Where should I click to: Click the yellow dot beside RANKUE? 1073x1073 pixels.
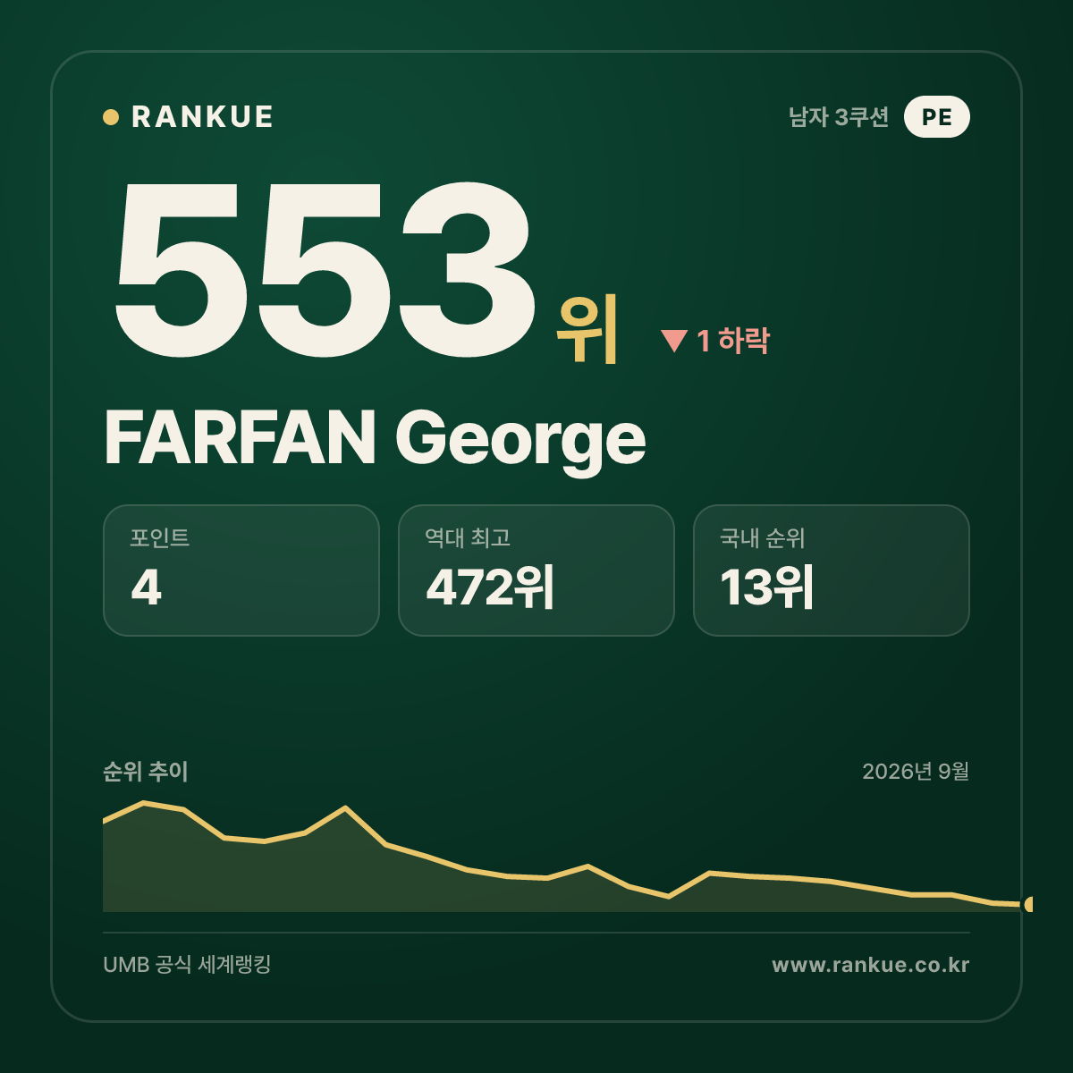111,117
